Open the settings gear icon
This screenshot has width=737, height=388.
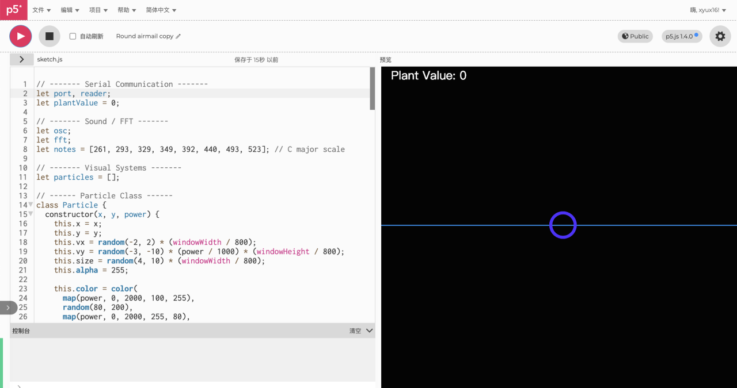point(720,36)
